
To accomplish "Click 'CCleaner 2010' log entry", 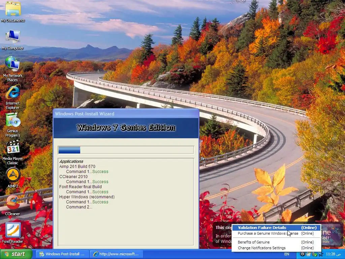I will click(x=73, y=177).
